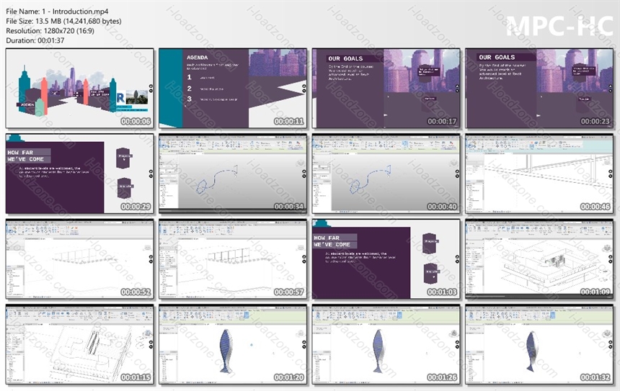Select the thumbnail stamped 00:01:32

click(539, 344)
